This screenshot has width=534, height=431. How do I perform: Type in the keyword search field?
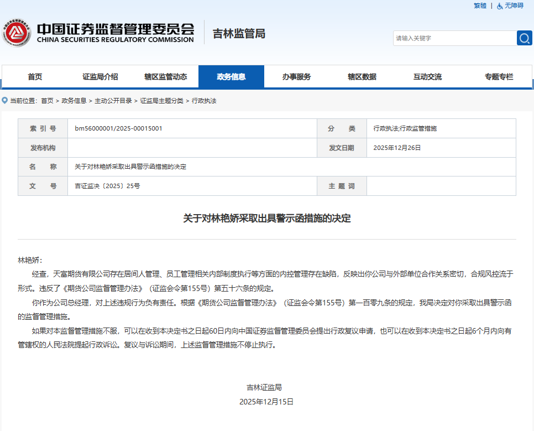pos(454,38)
